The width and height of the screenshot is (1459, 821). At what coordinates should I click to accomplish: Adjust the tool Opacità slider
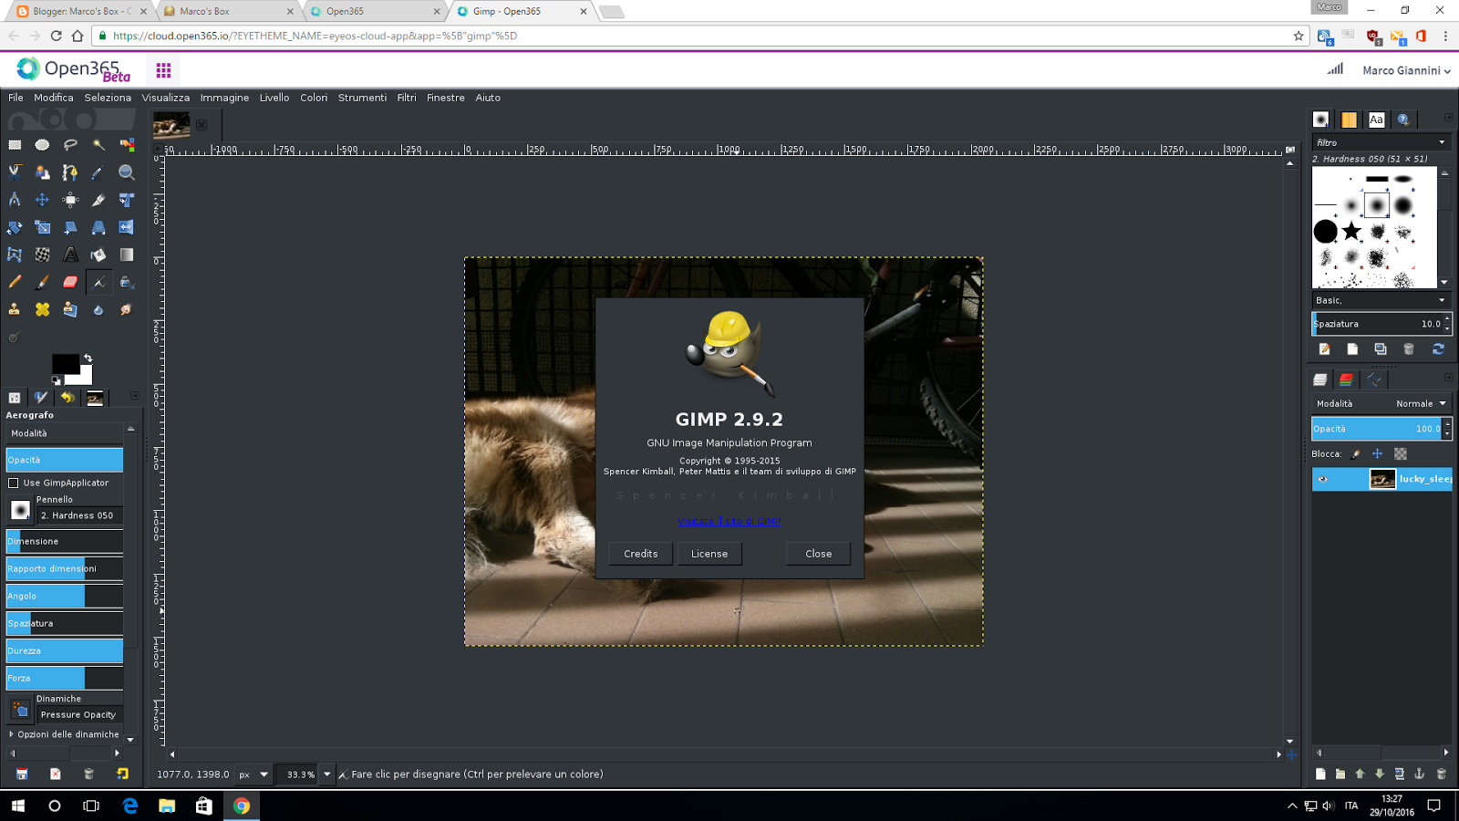[65, 460]
